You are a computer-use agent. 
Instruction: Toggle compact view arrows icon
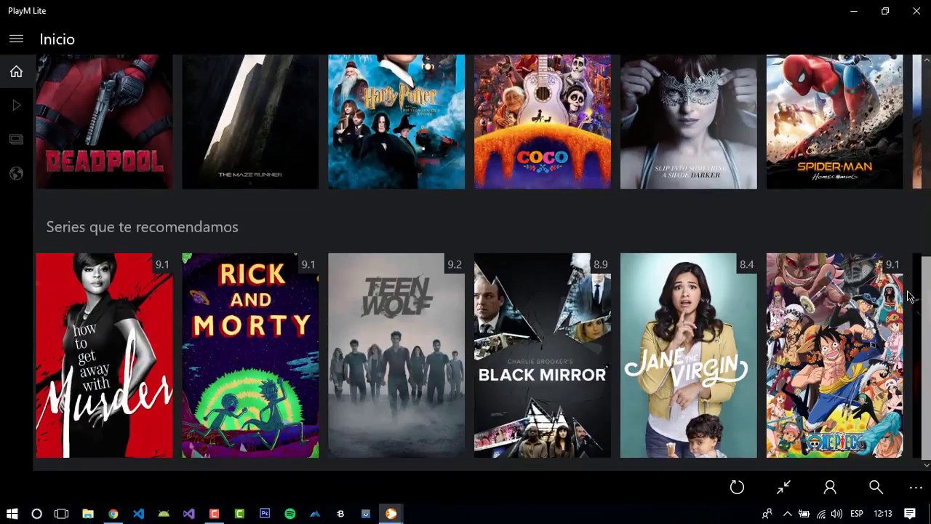(783, 488)
